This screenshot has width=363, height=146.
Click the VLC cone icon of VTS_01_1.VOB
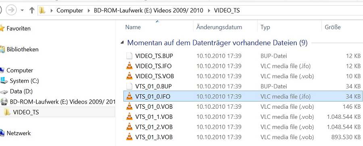(x=129, y=117)
